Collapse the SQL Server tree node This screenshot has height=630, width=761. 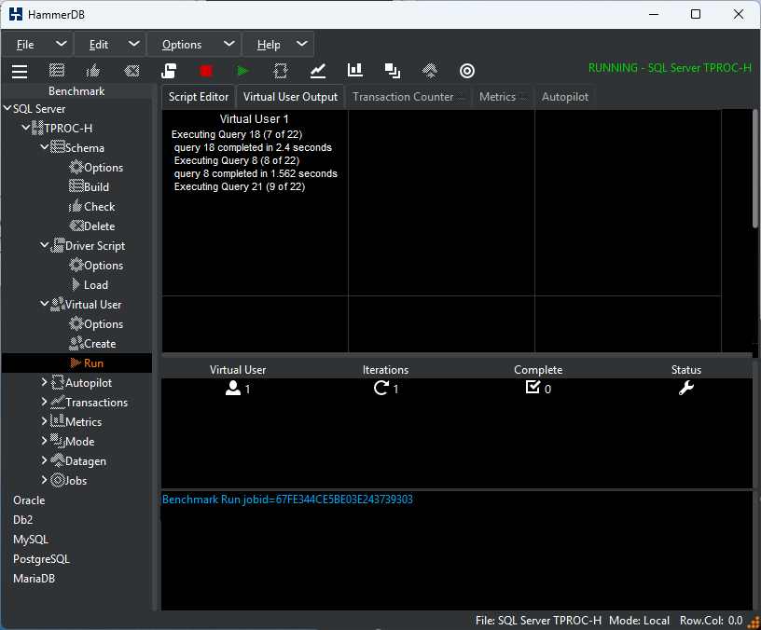[7, 108]
